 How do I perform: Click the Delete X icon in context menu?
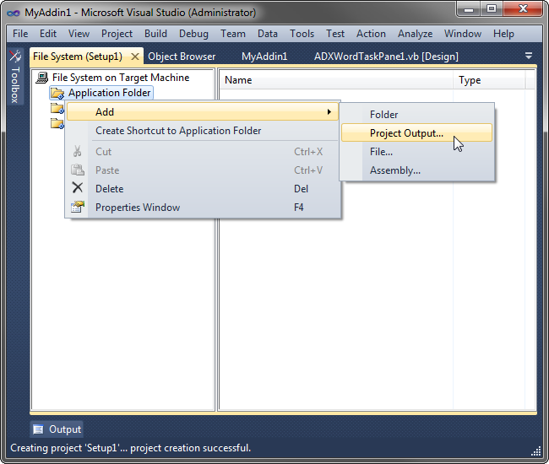(x=78, y=188)
